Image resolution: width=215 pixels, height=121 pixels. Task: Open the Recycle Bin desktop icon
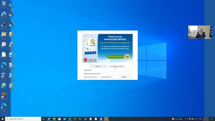[4, 4]
